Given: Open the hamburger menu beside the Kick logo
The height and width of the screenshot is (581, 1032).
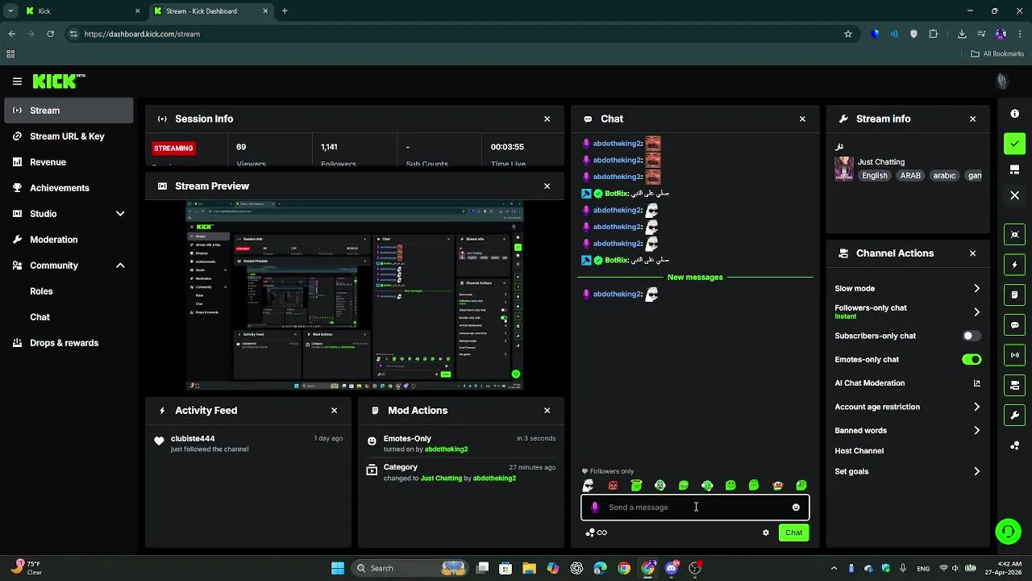Looking at the screenshot, I should [17, 82].
